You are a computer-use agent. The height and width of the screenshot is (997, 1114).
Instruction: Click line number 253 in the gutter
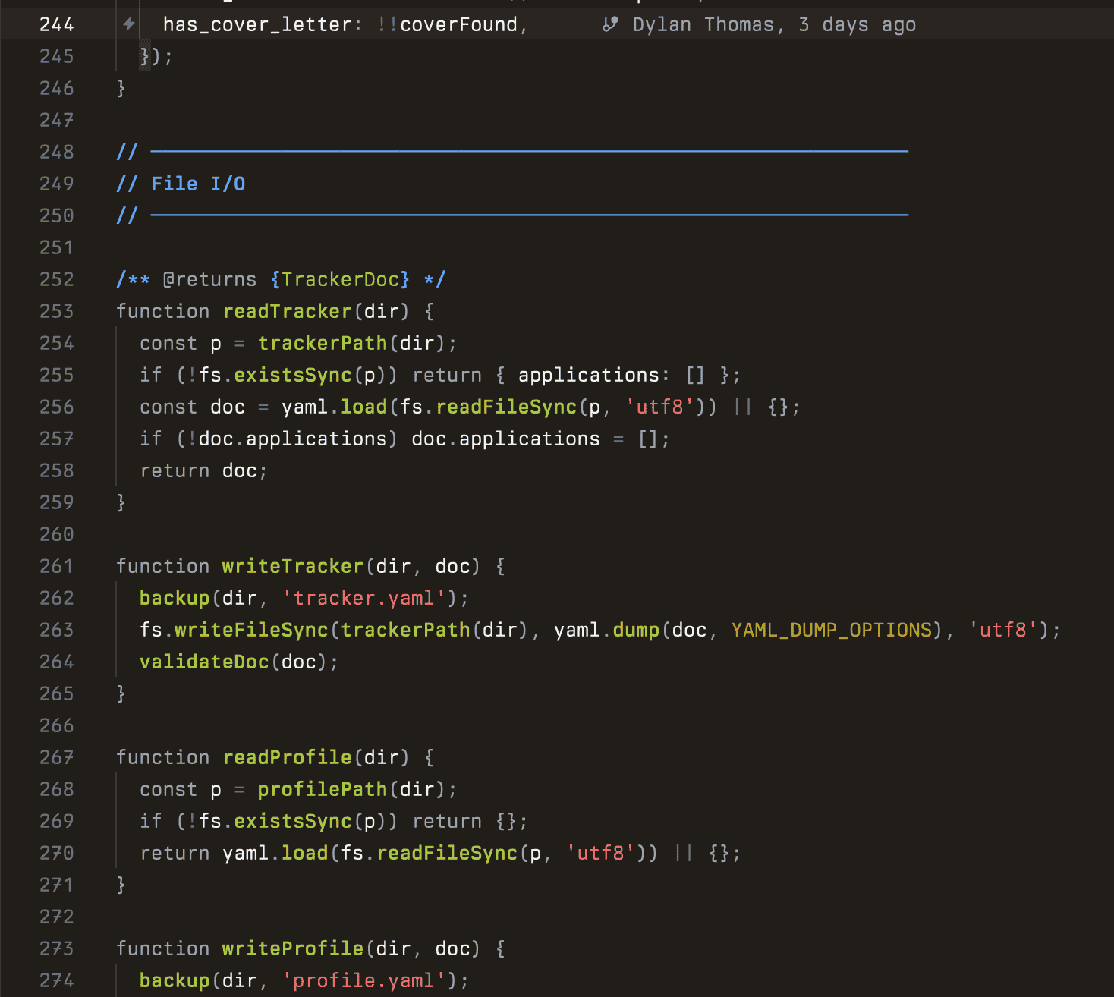[x=56, y=311]
